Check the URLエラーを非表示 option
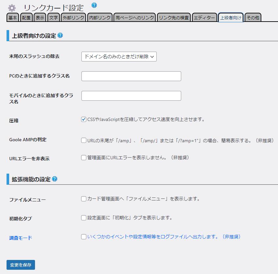Viewport: 278px width, 274px height. [84, 158]
